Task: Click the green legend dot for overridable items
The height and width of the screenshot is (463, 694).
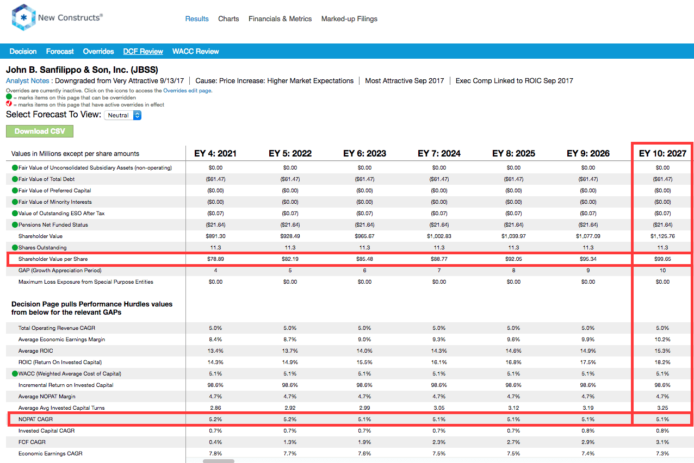Action: [x=9, y=98]
